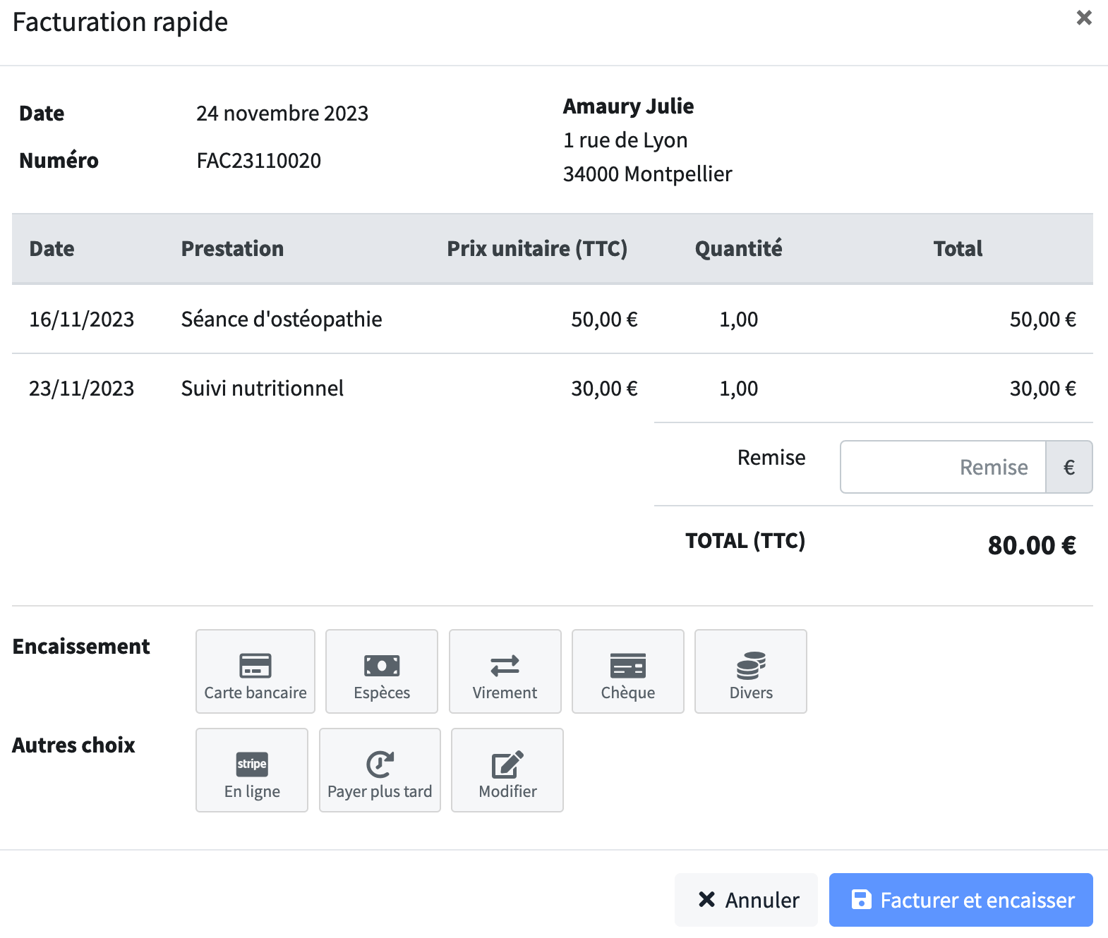The image size is (1108, 938).
Task: Click the total amount 80.00 €
Action: 1032,545
